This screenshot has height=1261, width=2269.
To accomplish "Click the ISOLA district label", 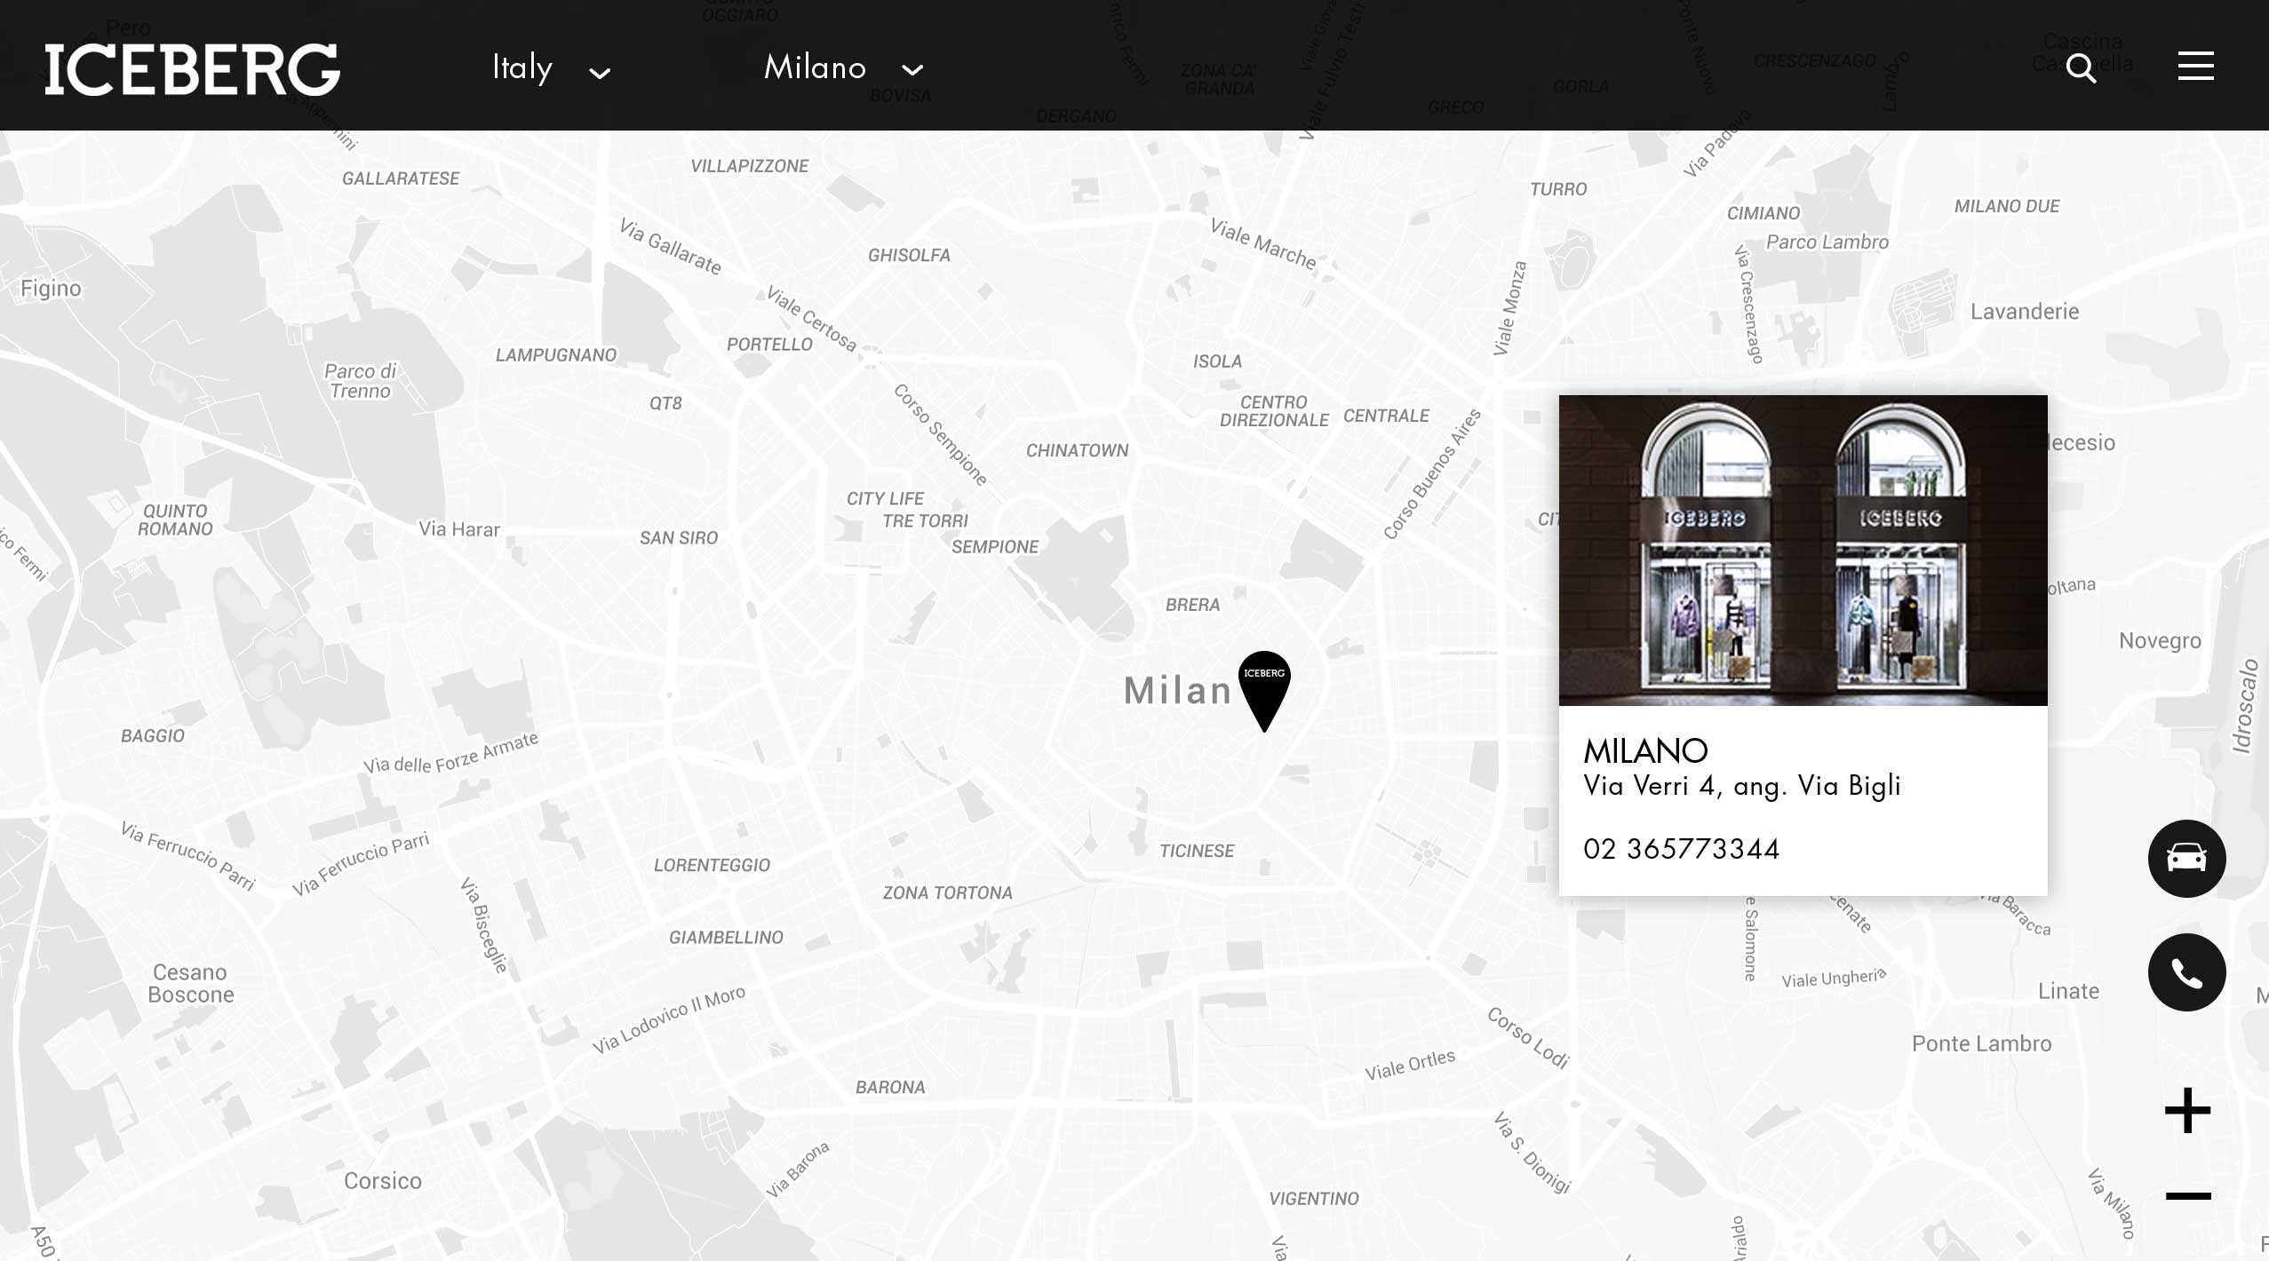I will coord(1217,361).
